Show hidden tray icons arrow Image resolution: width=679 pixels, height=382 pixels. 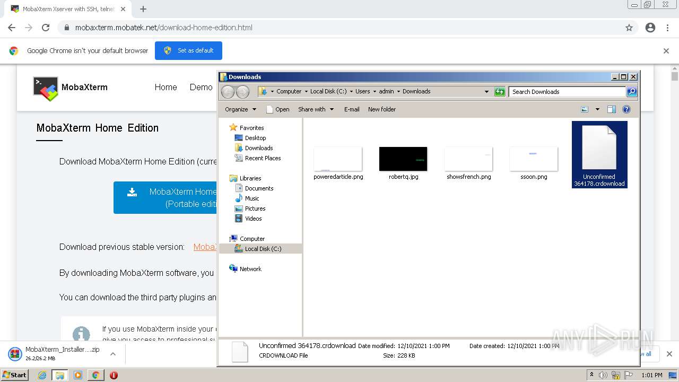coord(591,375)
